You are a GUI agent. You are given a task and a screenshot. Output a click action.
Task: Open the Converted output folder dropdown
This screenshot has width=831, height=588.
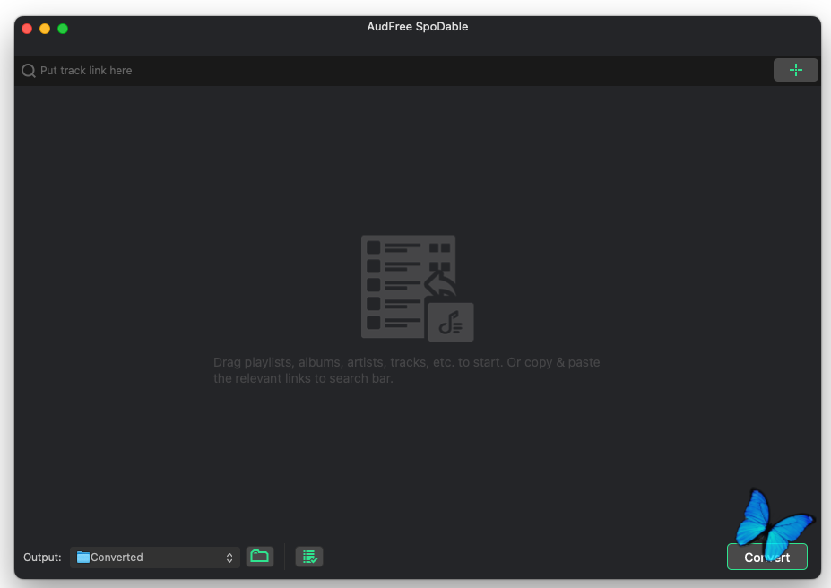[155, 558]
